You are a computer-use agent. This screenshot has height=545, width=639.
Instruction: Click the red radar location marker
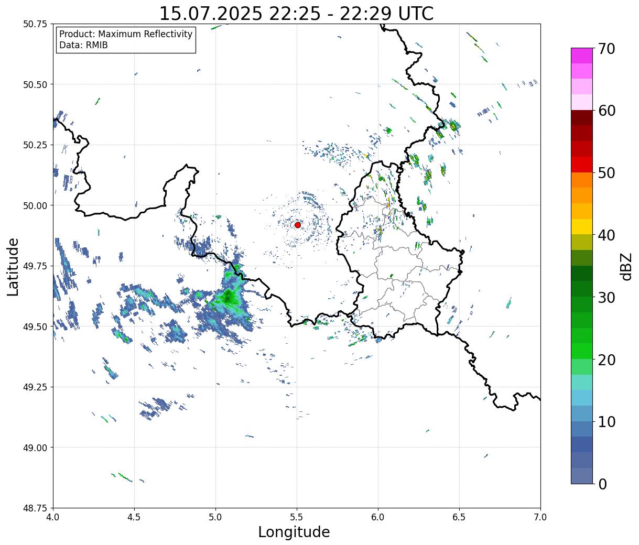click(297, 225)
